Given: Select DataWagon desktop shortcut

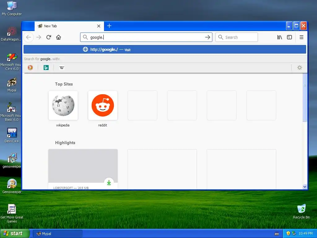Looking at the screenshot, I should pos(11,34).
